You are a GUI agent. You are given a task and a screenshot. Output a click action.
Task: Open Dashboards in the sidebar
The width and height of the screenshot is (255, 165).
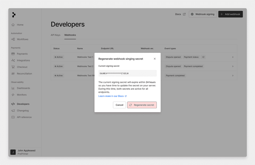click(x=23, y=88)
